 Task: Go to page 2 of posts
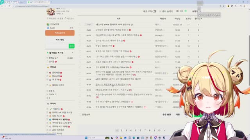coord(121,131)
